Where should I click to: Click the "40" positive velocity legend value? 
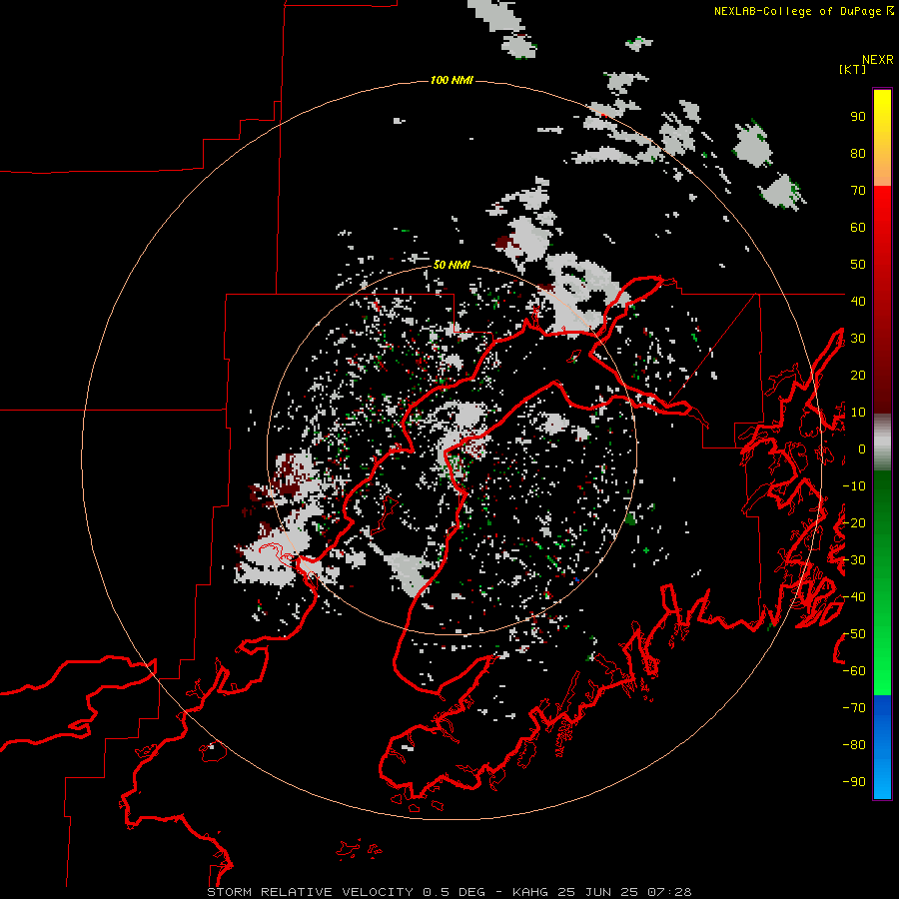(858, 302)
